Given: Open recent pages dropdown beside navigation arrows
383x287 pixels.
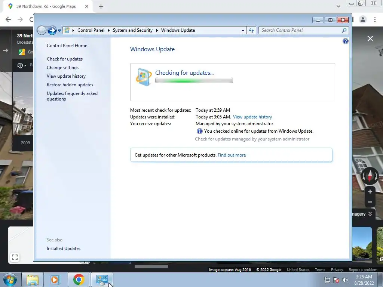Looking at the screenshot, I should pyautogui.click(x=59, y=31).
